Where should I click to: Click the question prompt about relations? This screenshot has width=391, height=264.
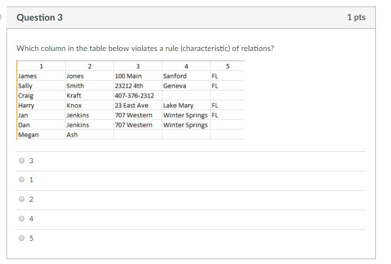145,48
